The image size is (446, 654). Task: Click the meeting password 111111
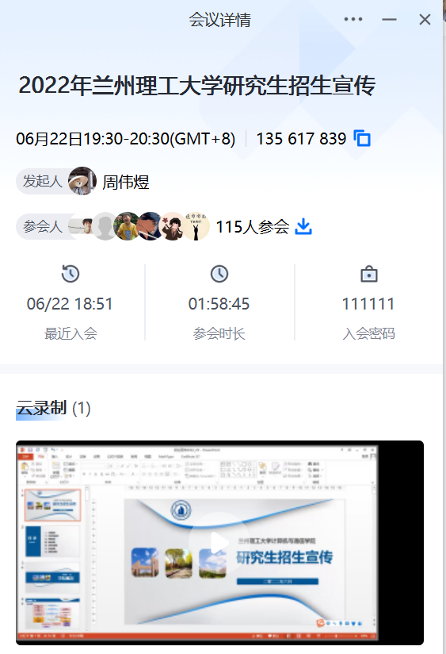point(368,304)
